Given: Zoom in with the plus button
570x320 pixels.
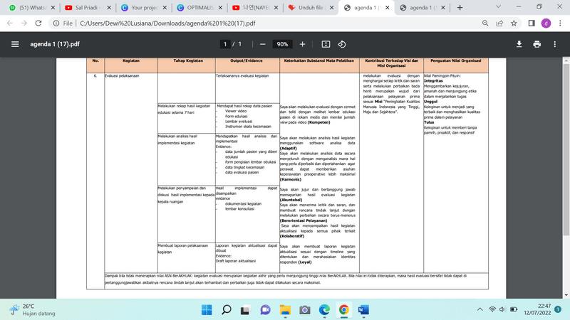Looking at the screenshot, I should [x=302, y=44].
